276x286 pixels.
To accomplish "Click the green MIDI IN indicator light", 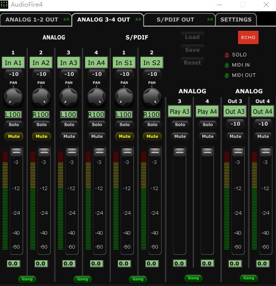I will point(227,65).
